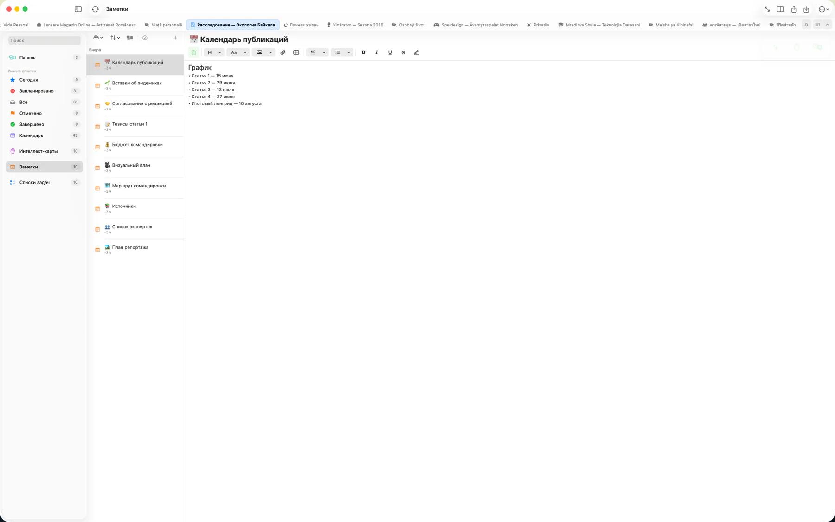
Task: Click the notifications bell icon
Action: point(806,25)
